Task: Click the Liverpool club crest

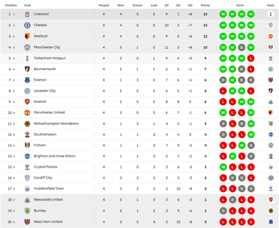Action: (27, 14)
